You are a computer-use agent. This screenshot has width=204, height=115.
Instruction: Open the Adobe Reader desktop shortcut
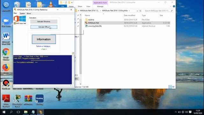pyautogui.click(x=6, y=98)
